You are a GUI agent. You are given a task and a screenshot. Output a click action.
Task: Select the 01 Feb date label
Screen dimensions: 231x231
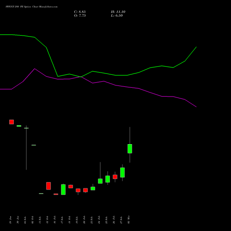(x=25, y=220)
